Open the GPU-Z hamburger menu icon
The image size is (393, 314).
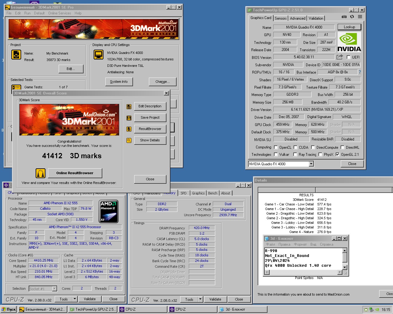coord(360,17)
